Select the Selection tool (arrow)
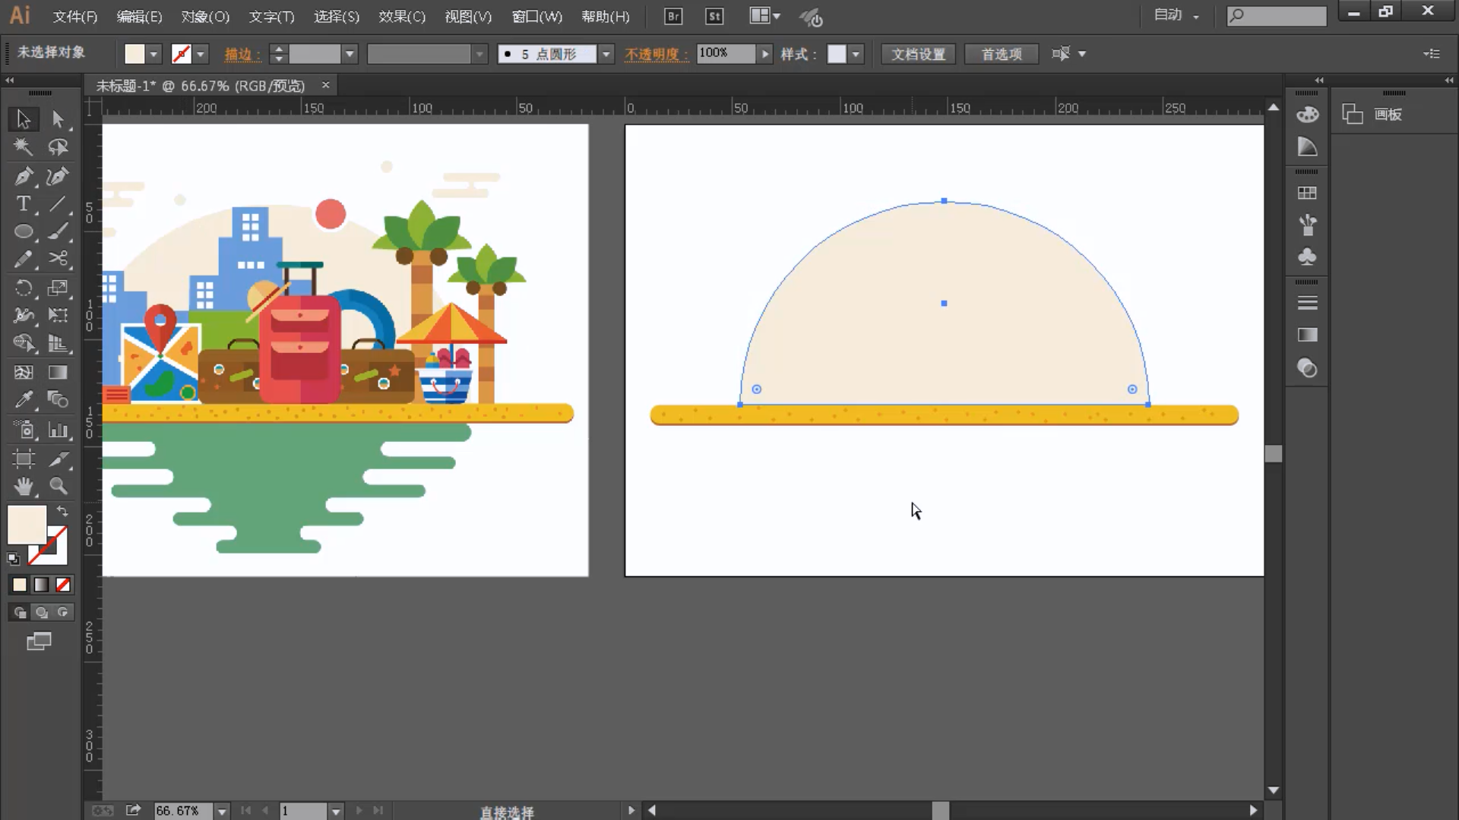Viewport: 1459px width, 820px height. pos(24,119)
